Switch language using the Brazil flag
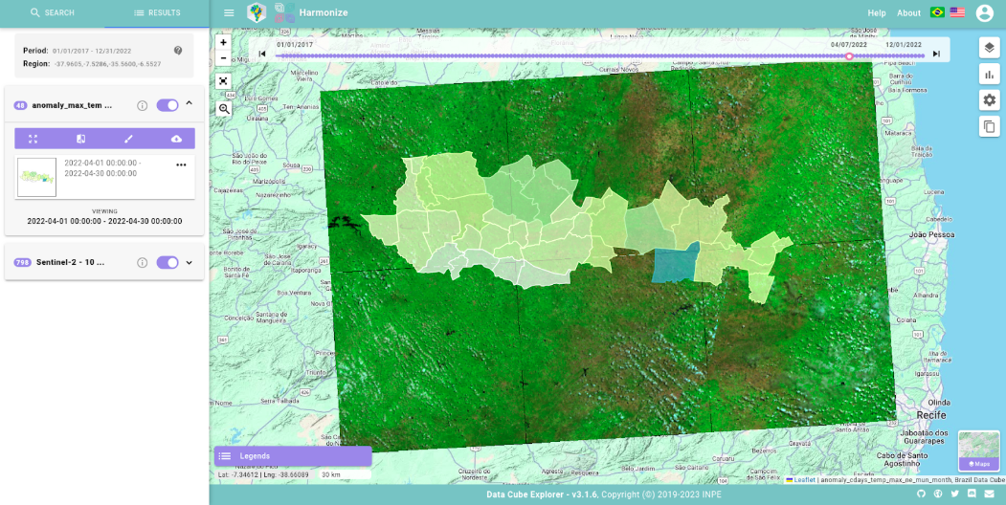This screenshot has width=1006, height=505. click(937, 13)
